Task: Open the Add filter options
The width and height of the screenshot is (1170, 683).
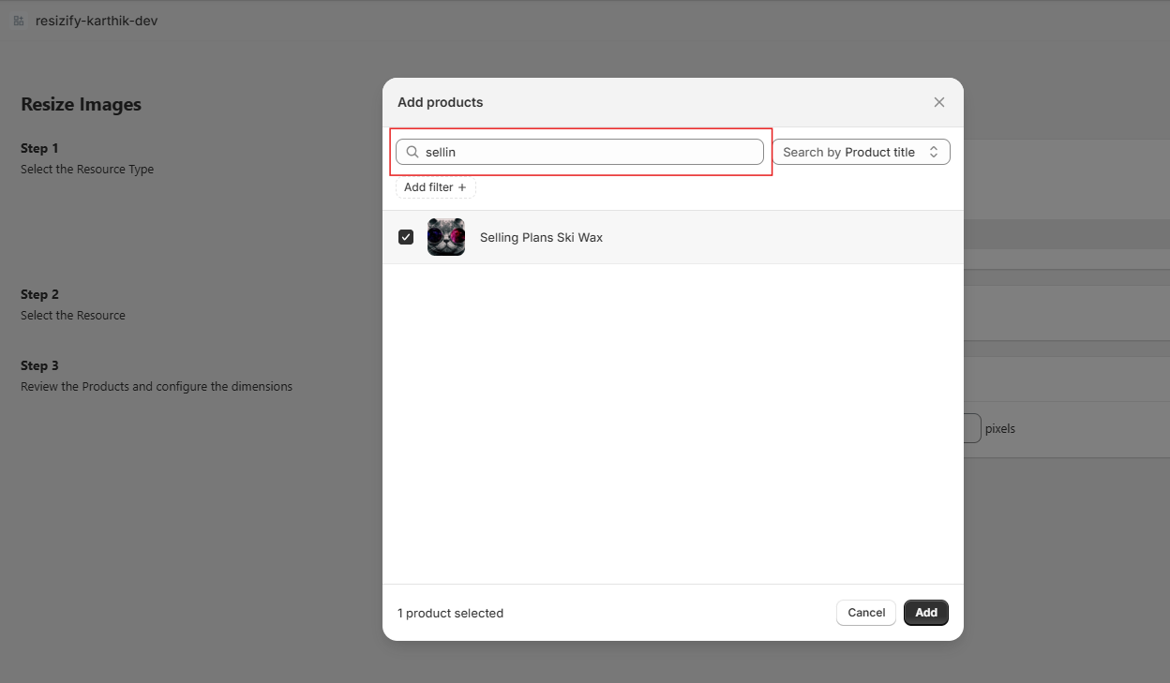Action: click(x=434, y=187)
